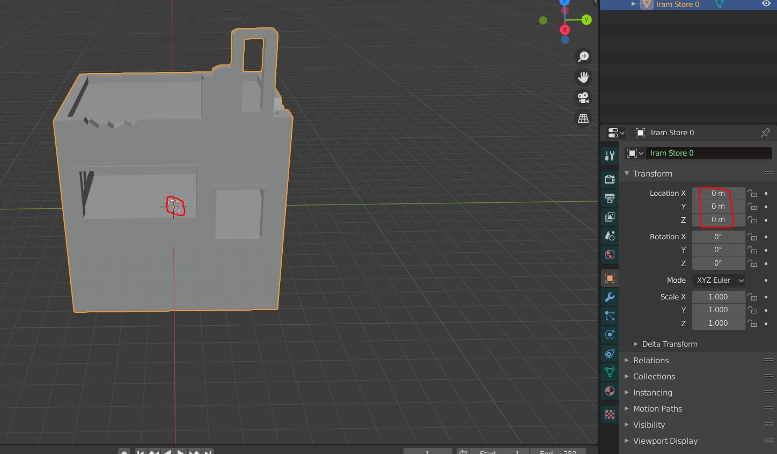Click mesh data icon in Iram Store 0 outliner row

tap(719, 4)
